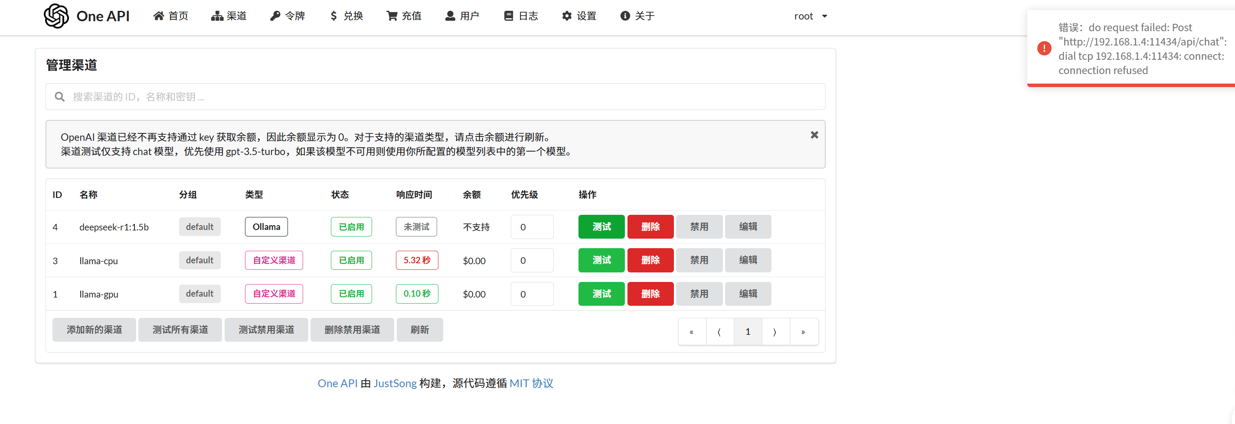Go to the 令牌 tokens page
Screen dimensions: 1235x424
(287, 16)
